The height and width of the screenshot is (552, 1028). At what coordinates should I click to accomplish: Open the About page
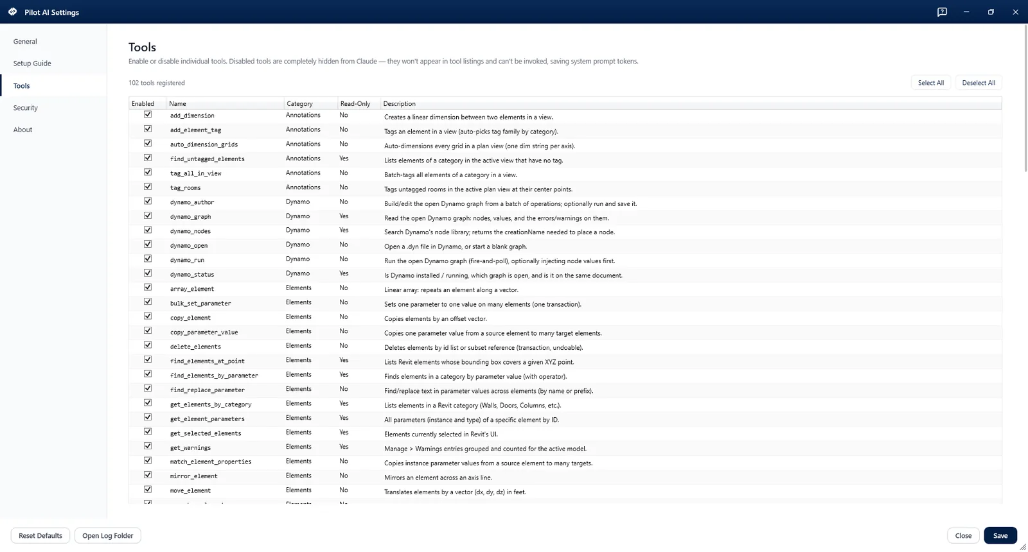click(x=53, y=130)
